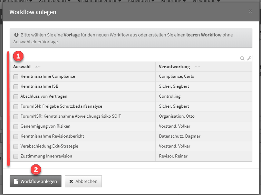
Task: Sort by the Auswahl column arrows
Action: 38,67
